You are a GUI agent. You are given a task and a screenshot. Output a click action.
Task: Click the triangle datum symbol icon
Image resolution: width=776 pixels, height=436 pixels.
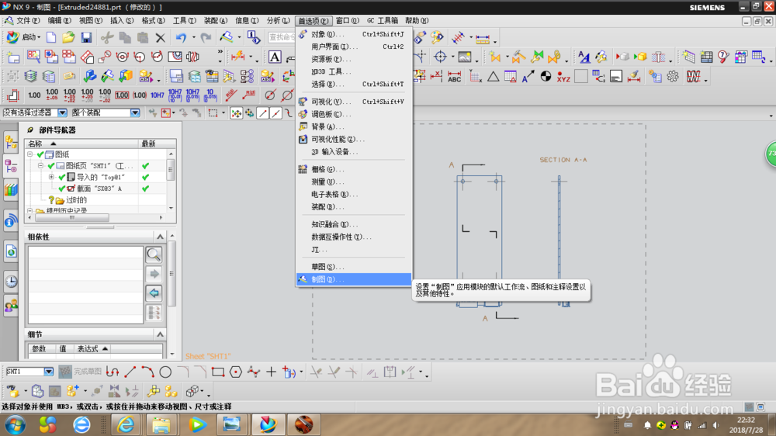(493, 77)
